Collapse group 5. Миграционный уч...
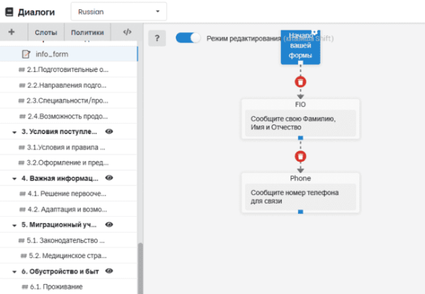The height and width of the screenshot is (294, 425). (14, 225)
